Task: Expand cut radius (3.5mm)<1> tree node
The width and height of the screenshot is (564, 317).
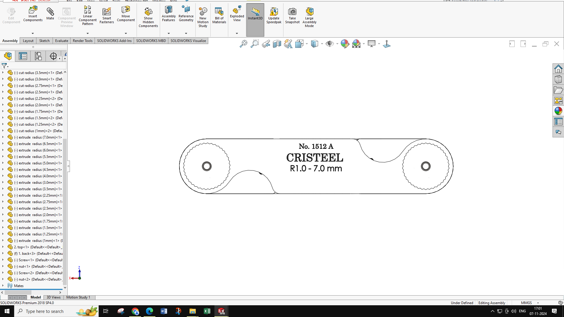Action: click(3, 72)
